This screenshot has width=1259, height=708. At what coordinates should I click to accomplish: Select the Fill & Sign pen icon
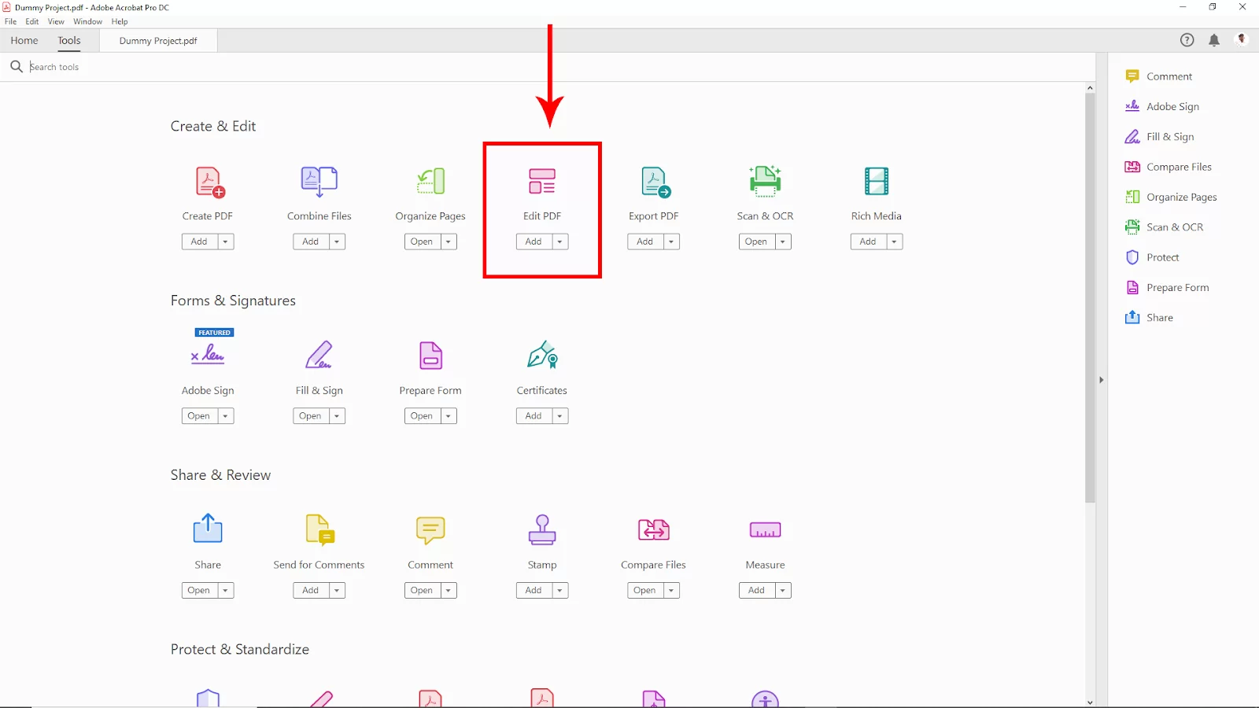point(319,356)
